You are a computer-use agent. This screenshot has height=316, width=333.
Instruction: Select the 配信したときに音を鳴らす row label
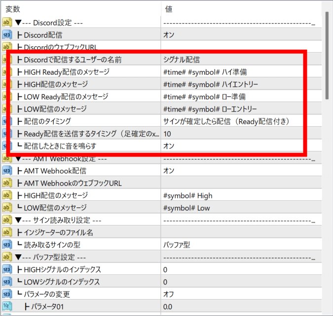tap(60, 146)
